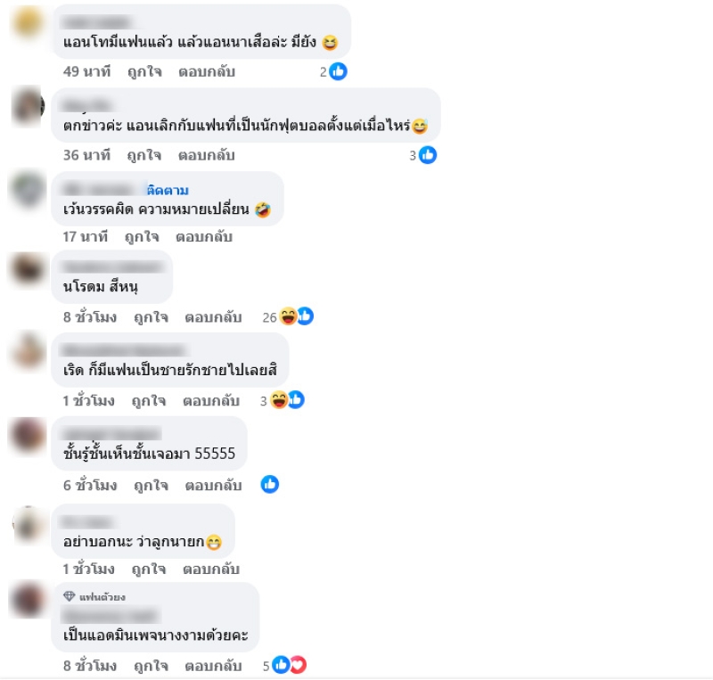Image resolution: width=713 pixels, height=680 pixels.
Task: Reply to the 55555 comment via ตอบกลับ
Action: [213, 486]
